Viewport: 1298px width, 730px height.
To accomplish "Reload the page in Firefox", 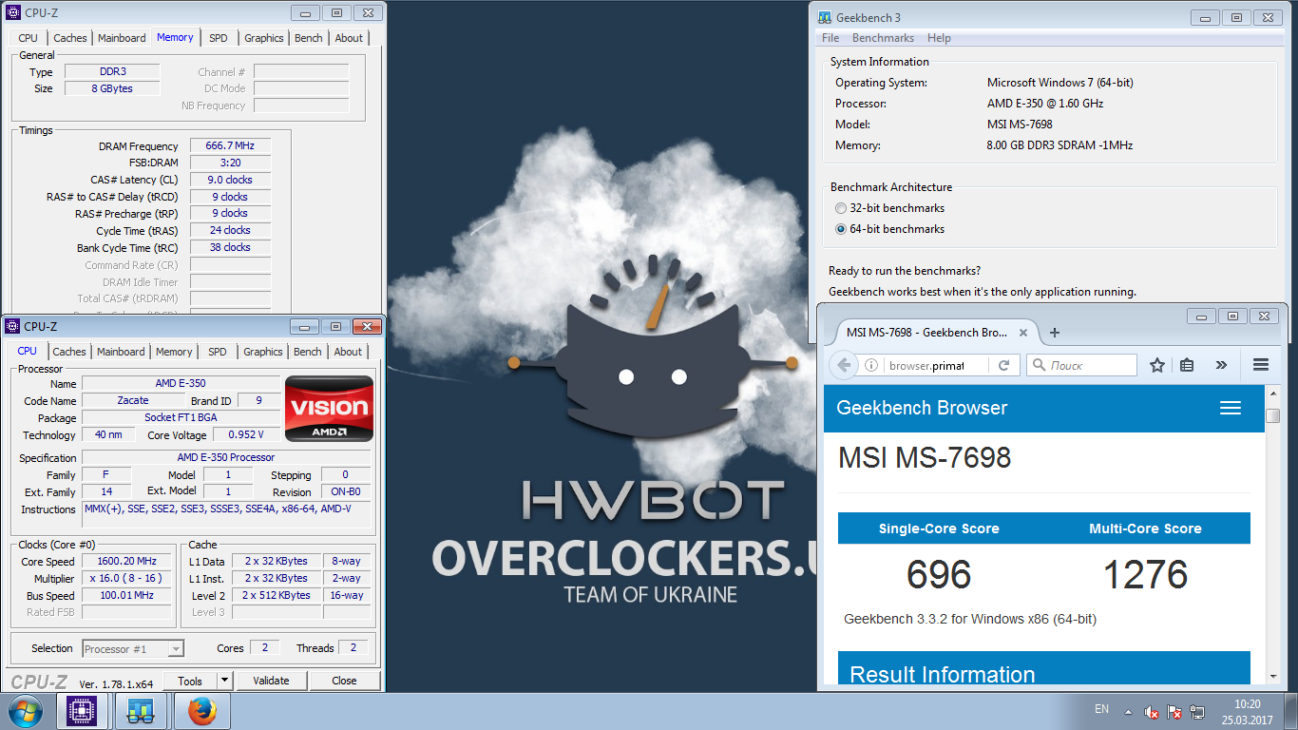I will coord(1003,365).
